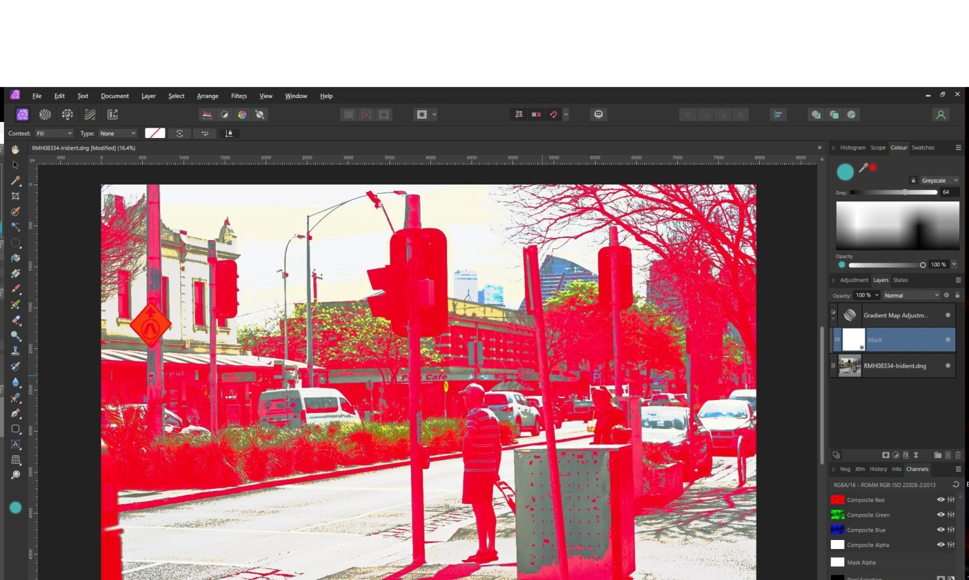Image resolution: width=969 pixels, height=580 pixels.
Task: Hide the Composite Red channel
Action: [x=941, y=499]
